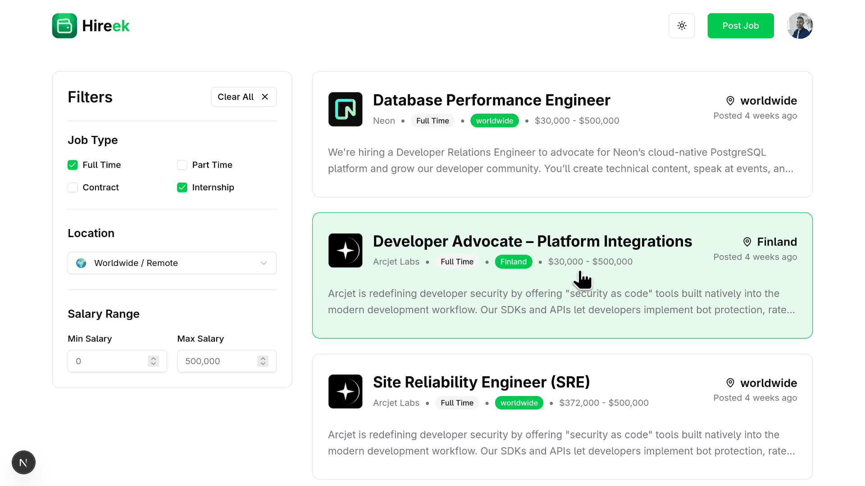Click the Job Type section heading
The width and height of the screenshot is (865, 486).
click(93, 140)
